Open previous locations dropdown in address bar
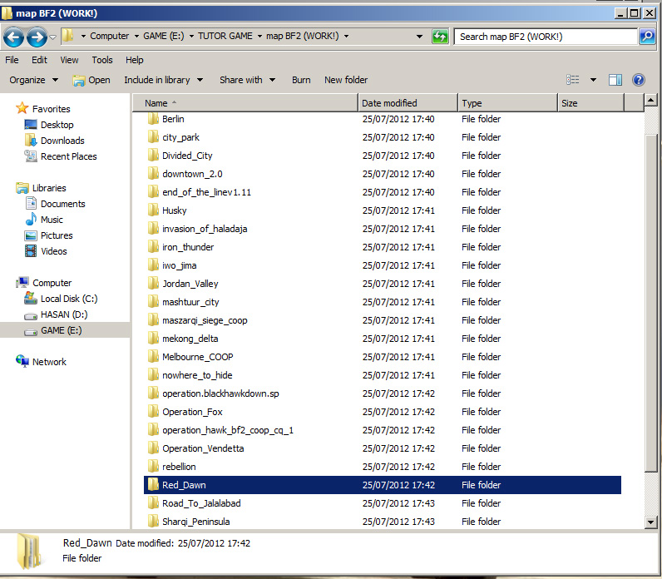The image size is (662, 579). [x=419, y=37]
